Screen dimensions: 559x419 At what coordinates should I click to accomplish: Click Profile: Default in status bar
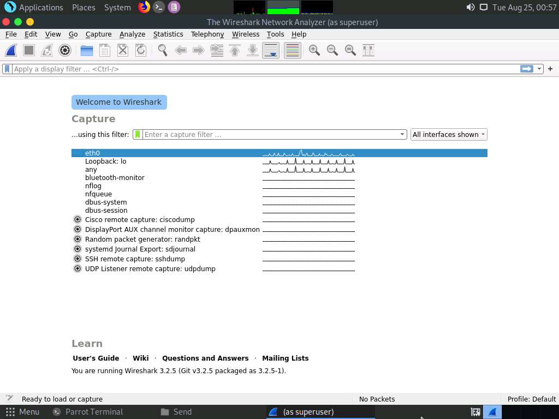tap(531, 399)
